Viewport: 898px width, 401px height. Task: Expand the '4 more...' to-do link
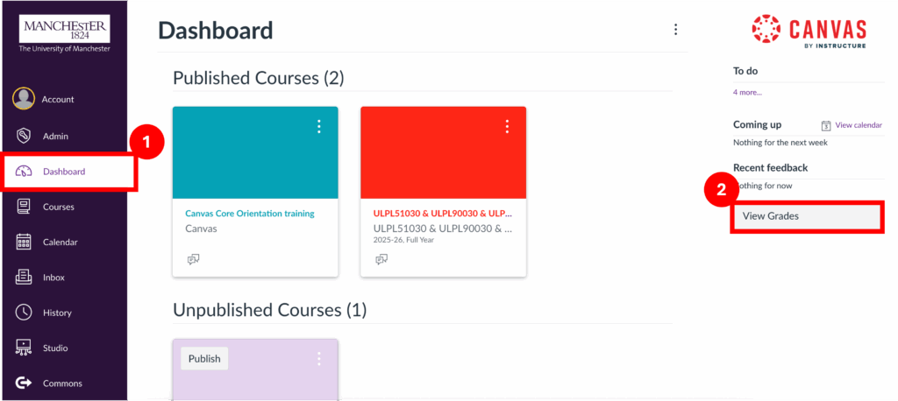747,92
